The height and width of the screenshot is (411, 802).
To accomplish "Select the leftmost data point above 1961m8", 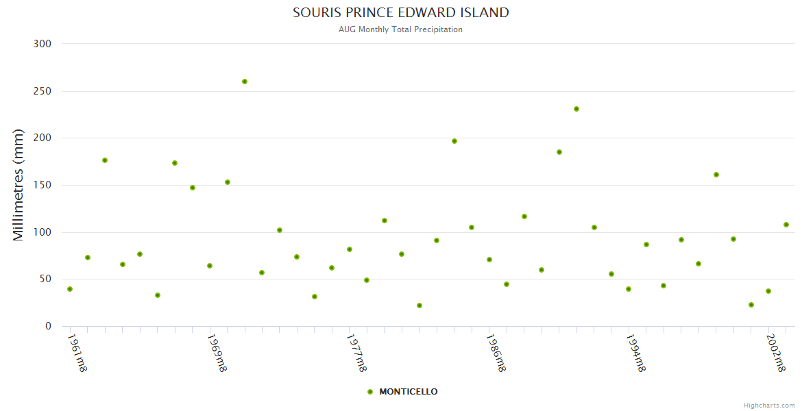I will point(70,289).
